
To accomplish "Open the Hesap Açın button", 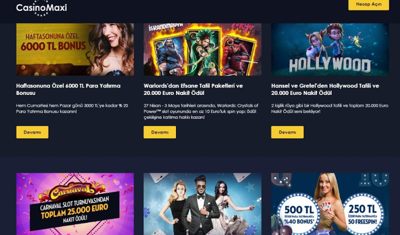I will (368, 5).
